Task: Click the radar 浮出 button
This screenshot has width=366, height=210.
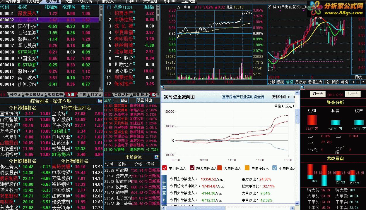Action: (149, 100)
